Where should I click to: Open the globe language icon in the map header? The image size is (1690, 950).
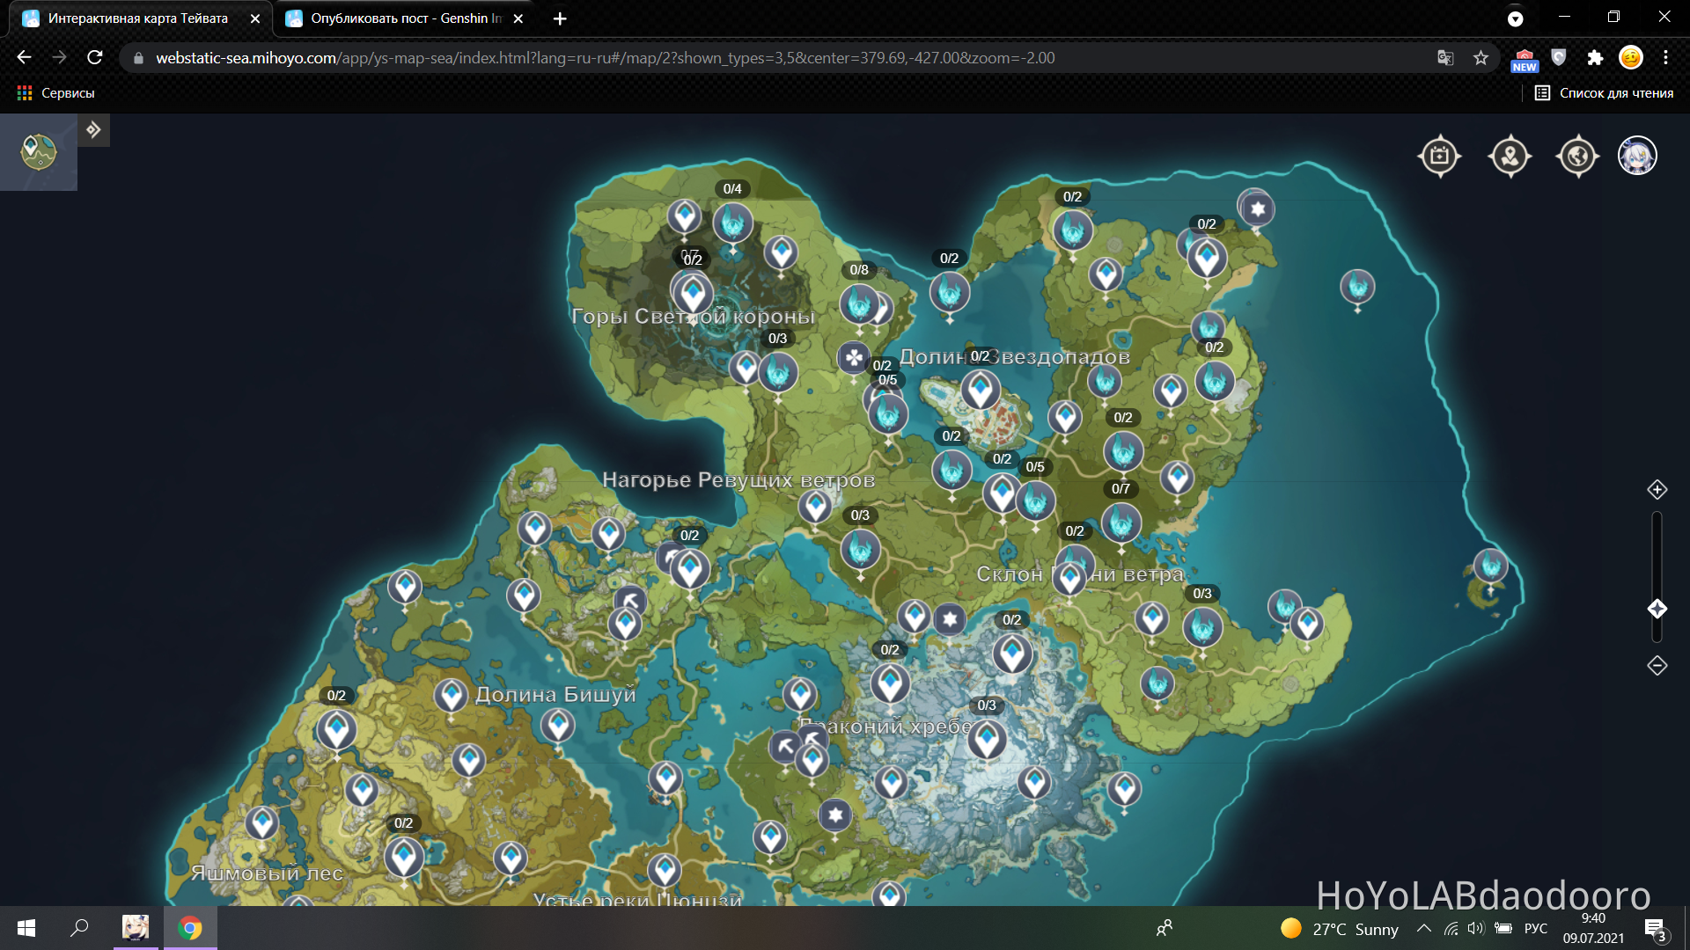tap(1577, 157)
